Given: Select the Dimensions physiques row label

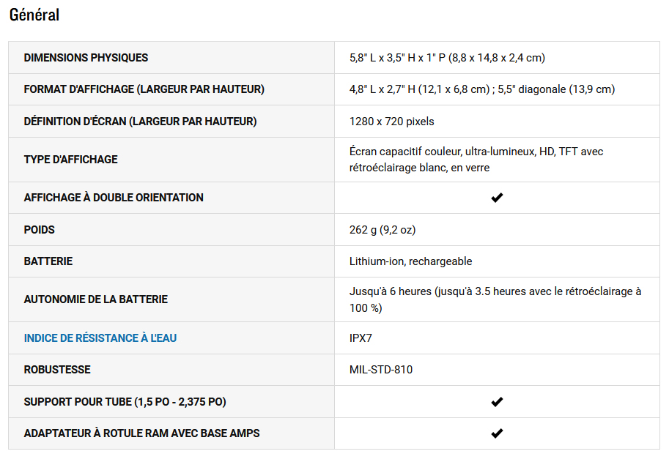Looking at the screenshot, I should (86, 58).
